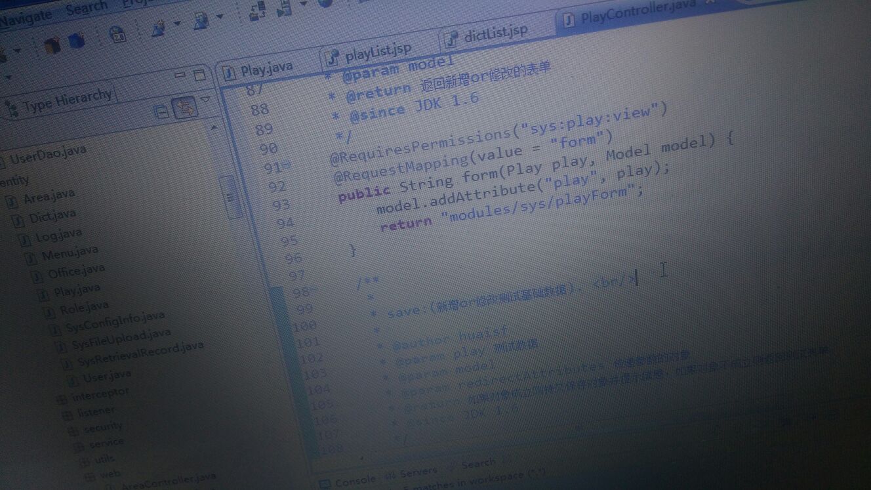Viewport: 871px width, 490px height.
Task: Toggle Link with Editor in side panel
Action: coord(185,108)
